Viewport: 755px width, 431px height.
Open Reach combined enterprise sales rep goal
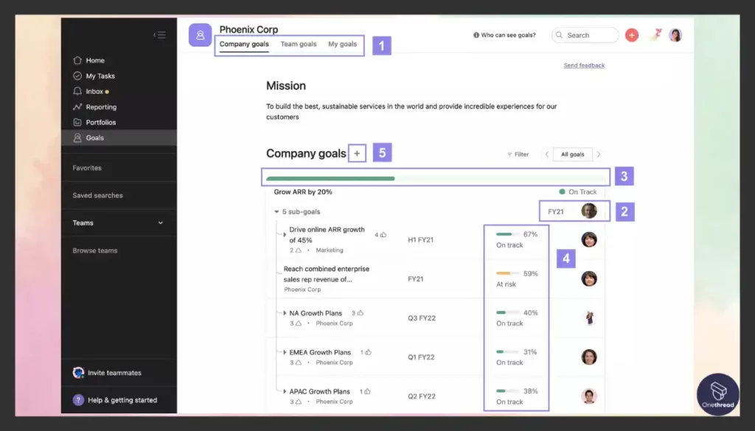(x=326, y=274)
